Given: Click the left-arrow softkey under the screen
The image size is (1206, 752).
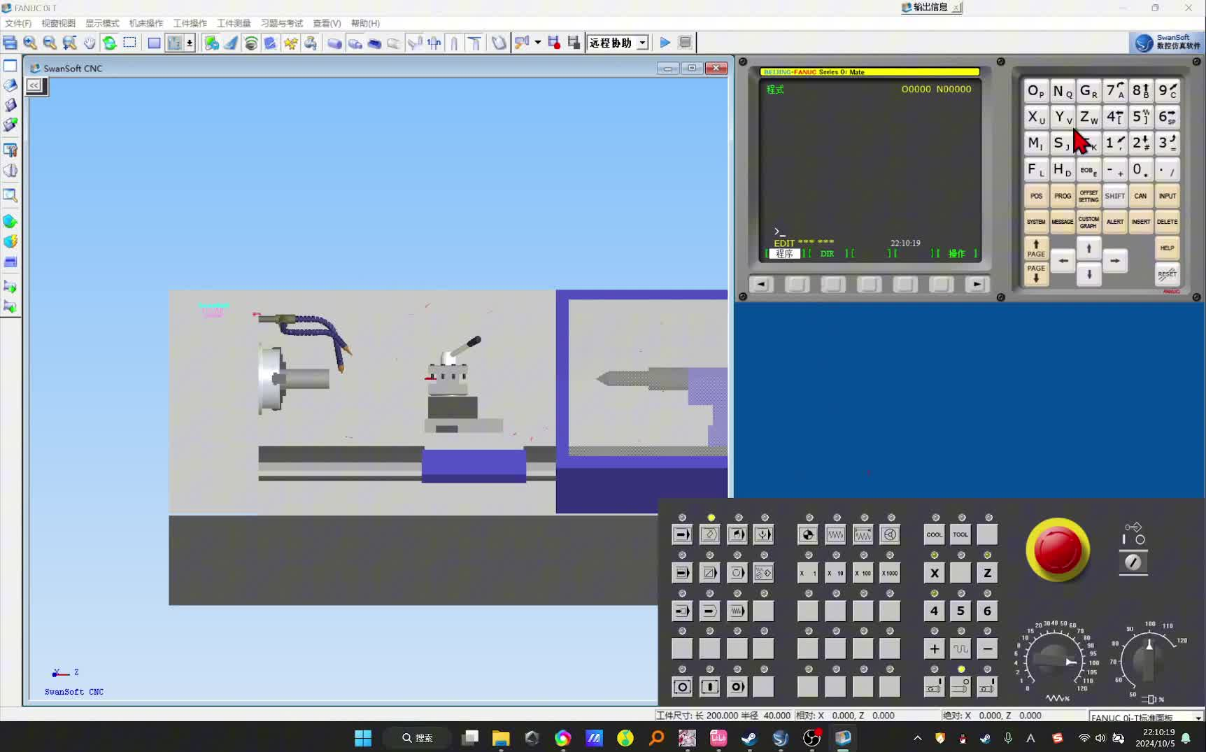Looking at the screenshot, I should click(761, 284).
